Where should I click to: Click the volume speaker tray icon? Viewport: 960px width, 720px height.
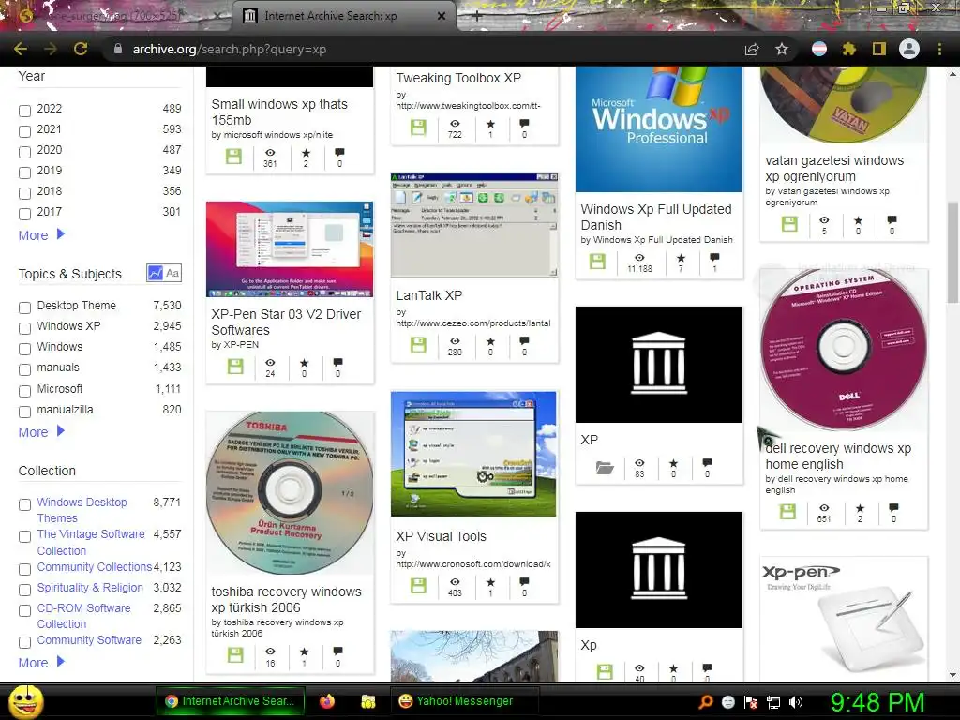tap(796, 702)
